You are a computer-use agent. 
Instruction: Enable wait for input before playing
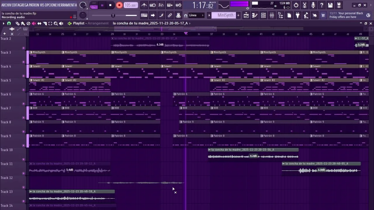tap(153, 5)
